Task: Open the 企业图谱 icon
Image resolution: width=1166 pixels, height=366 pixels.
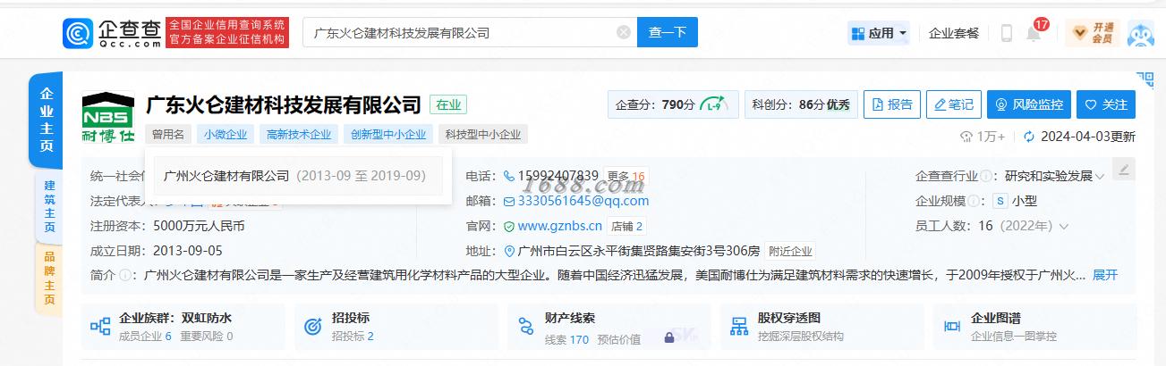Action: pos(952,327)
